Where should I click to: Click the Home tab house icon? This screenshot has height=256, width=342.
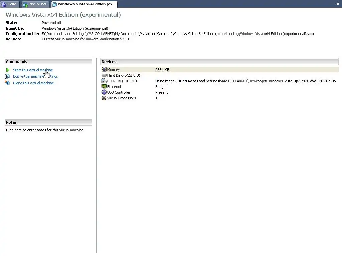coord(4,4)
